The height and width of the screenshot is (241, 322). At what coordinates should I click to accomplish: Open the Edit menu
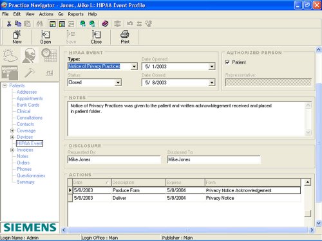tap(17, 14)
